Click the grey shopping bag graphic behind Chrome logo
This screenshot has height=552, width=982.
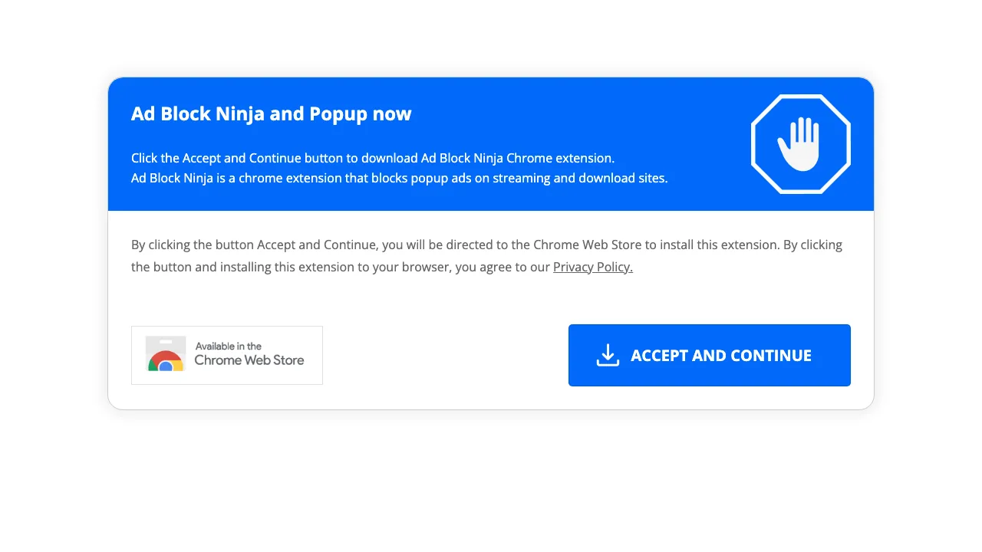click(x=166, y=353)
